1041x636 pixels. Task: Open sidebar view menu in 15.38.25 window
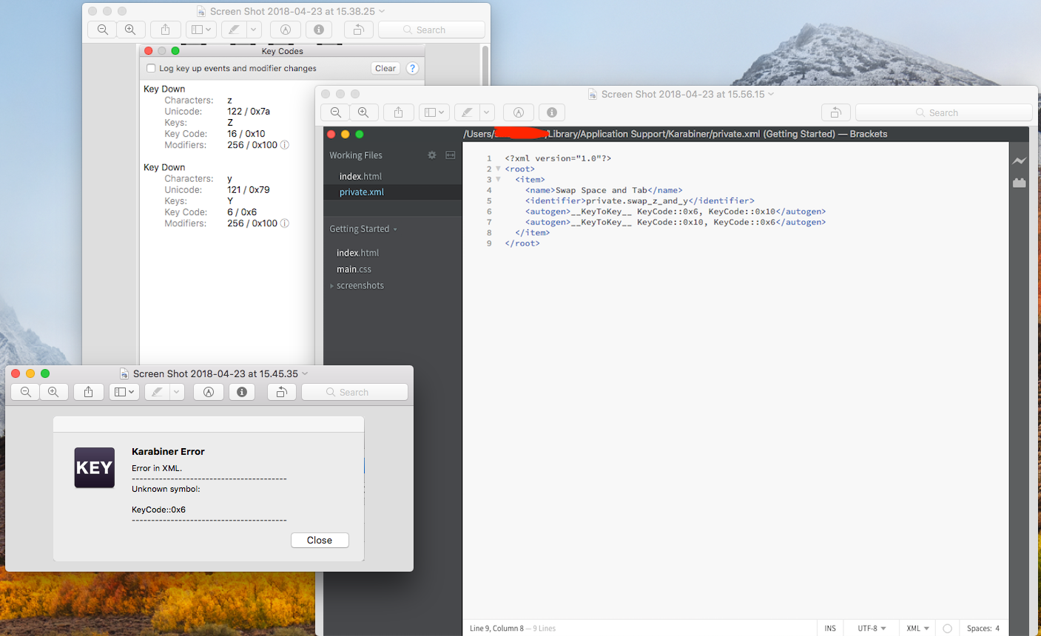(201, 30)
